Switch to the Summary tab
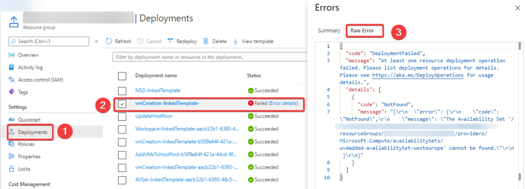The width and height of the screenshot is (526, 189). (x=329, y=30)
